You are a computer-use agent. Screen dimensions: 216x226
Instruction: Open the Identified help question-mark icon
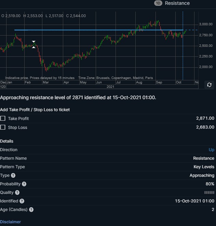click(22, 201)
